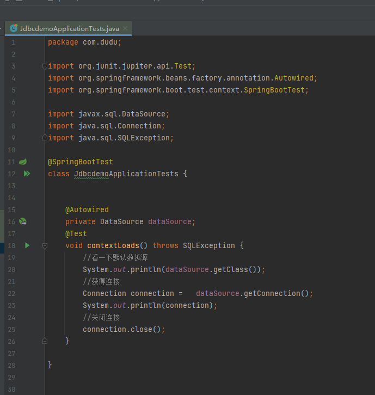This screenshot has height=395, width=375.
Task: Collapse contextLoads method at line 18
Action: tap(45, 245)
